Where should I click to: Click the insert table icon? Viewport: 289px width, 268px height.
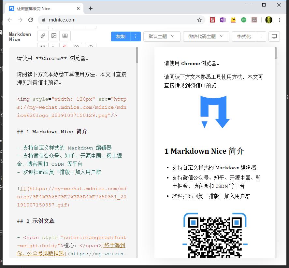click(x=65, y=36)
